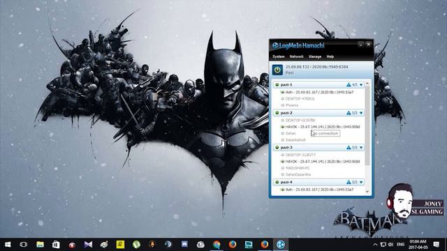Image resolution: width=447 pixels, height=251 pixels.
Task: Open the Windows Start menu
Action: click(8, 245)
